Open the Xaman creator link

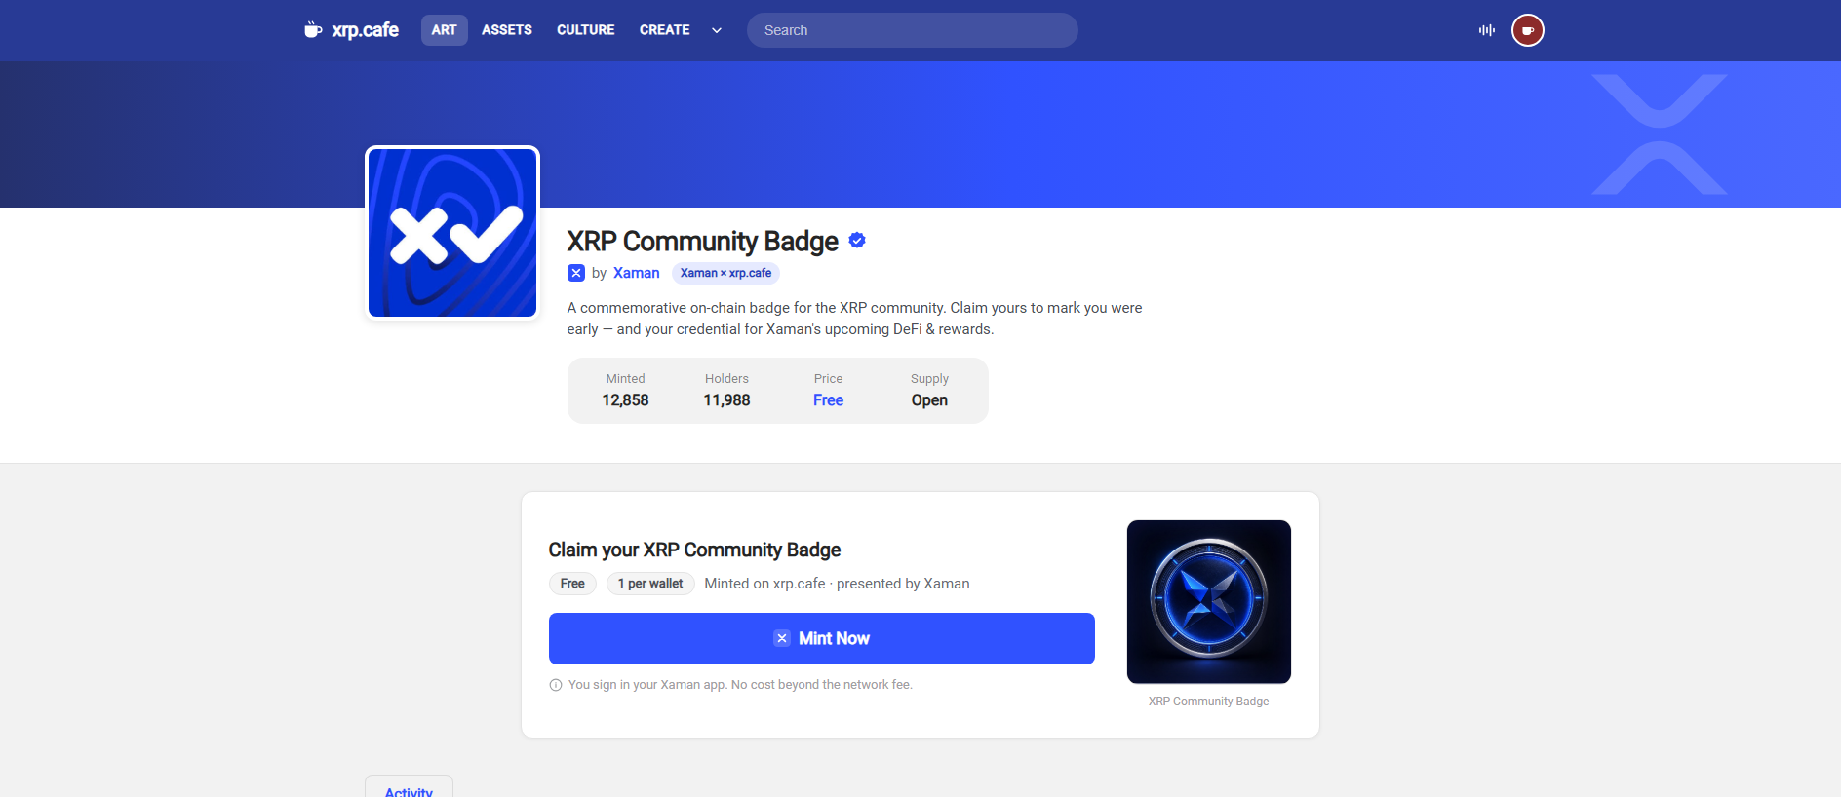[x=636, y=273]
